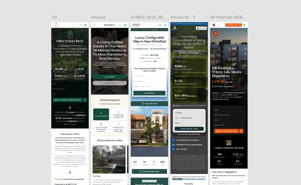Click orange phone icon beside Book a Consultation
The image size is (301, 185).
[241, 131]
